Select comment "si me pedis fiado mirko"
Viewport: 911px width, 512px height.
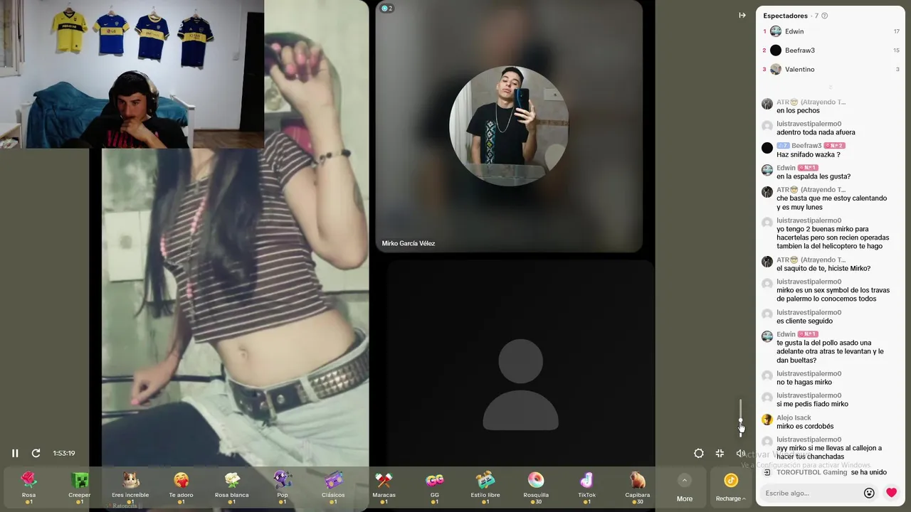[x=812, y=404]
